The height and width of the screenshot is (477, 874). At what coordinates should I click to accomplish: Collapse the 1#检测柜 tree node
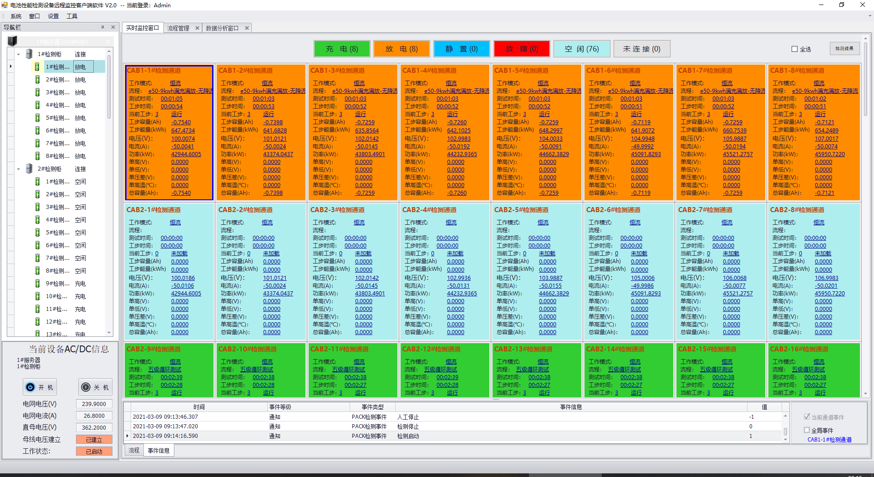click(18, 54)
